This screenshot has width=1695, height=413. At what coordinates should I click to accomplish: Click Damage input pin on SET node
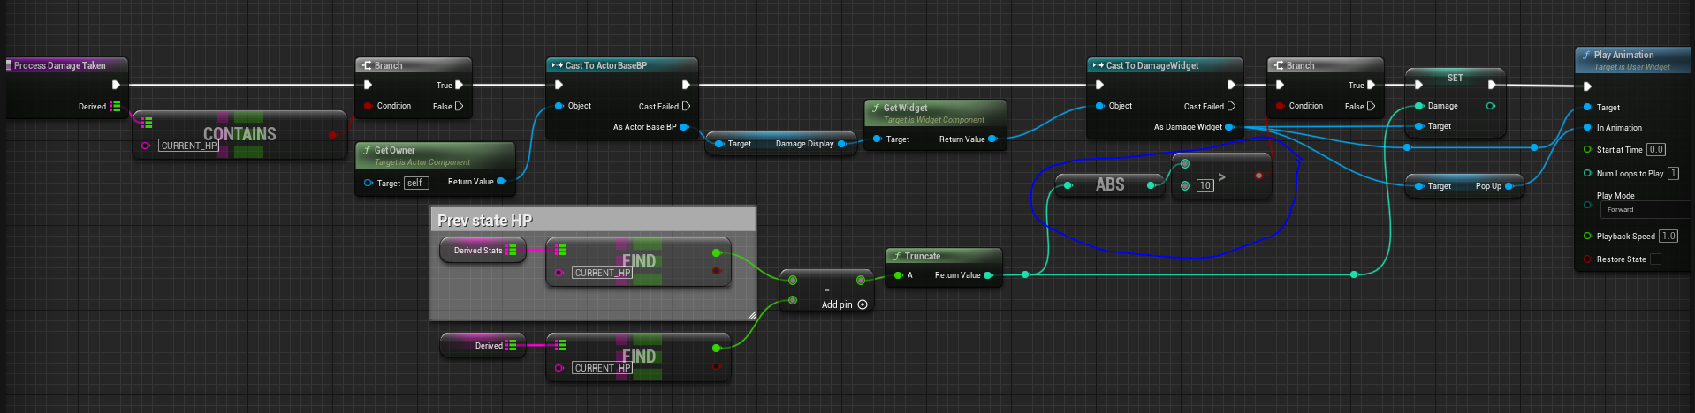tap(1419, 106)
